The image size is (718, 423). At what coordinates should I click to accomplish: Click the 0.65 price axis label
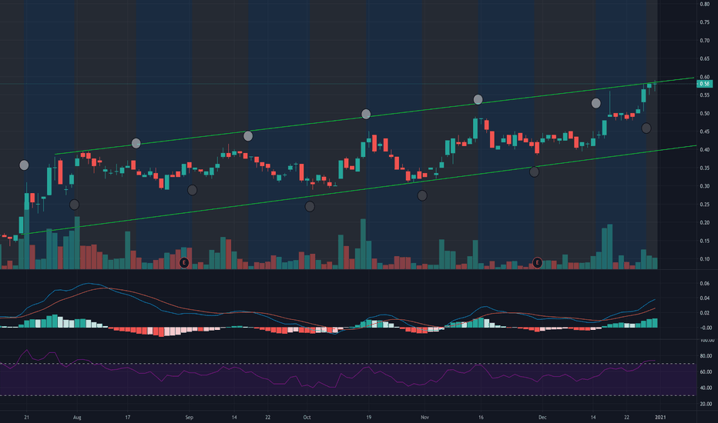704,58
